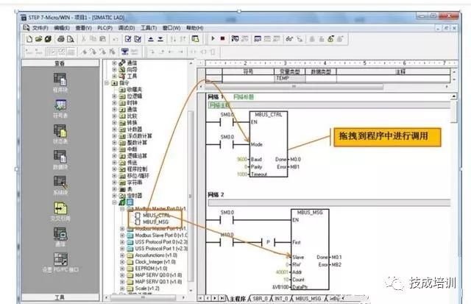Click the options window icon after sort buttons
Image resolution: width=471 pixels, height=304 pixels.
[196, 39]
